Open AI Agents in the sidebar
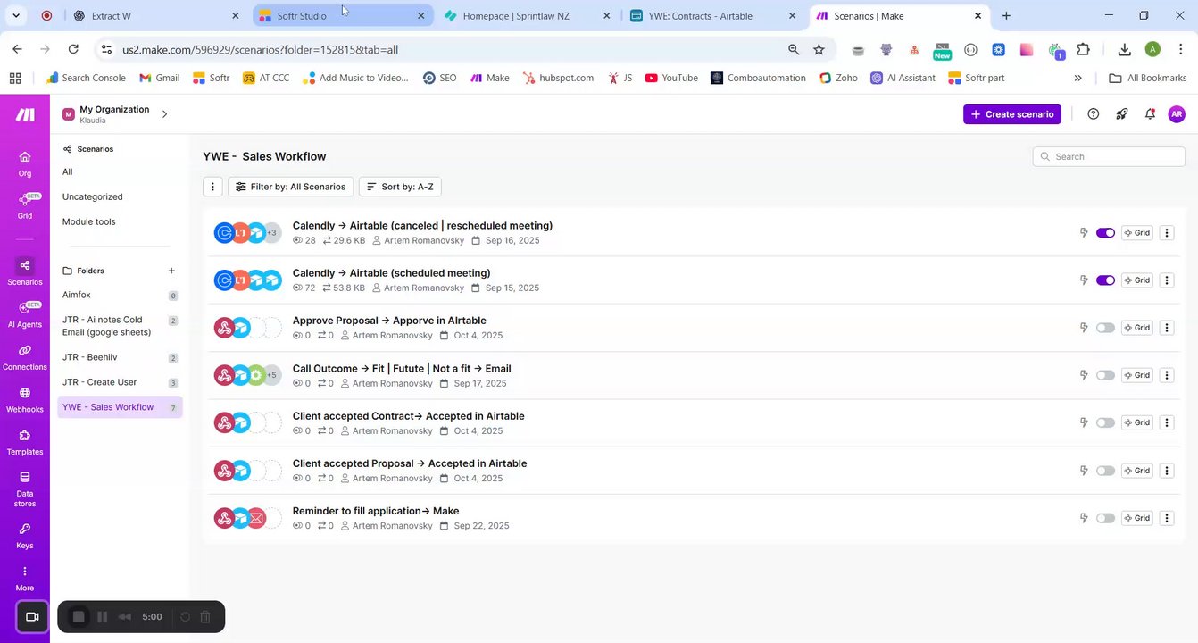 point(25,314)
